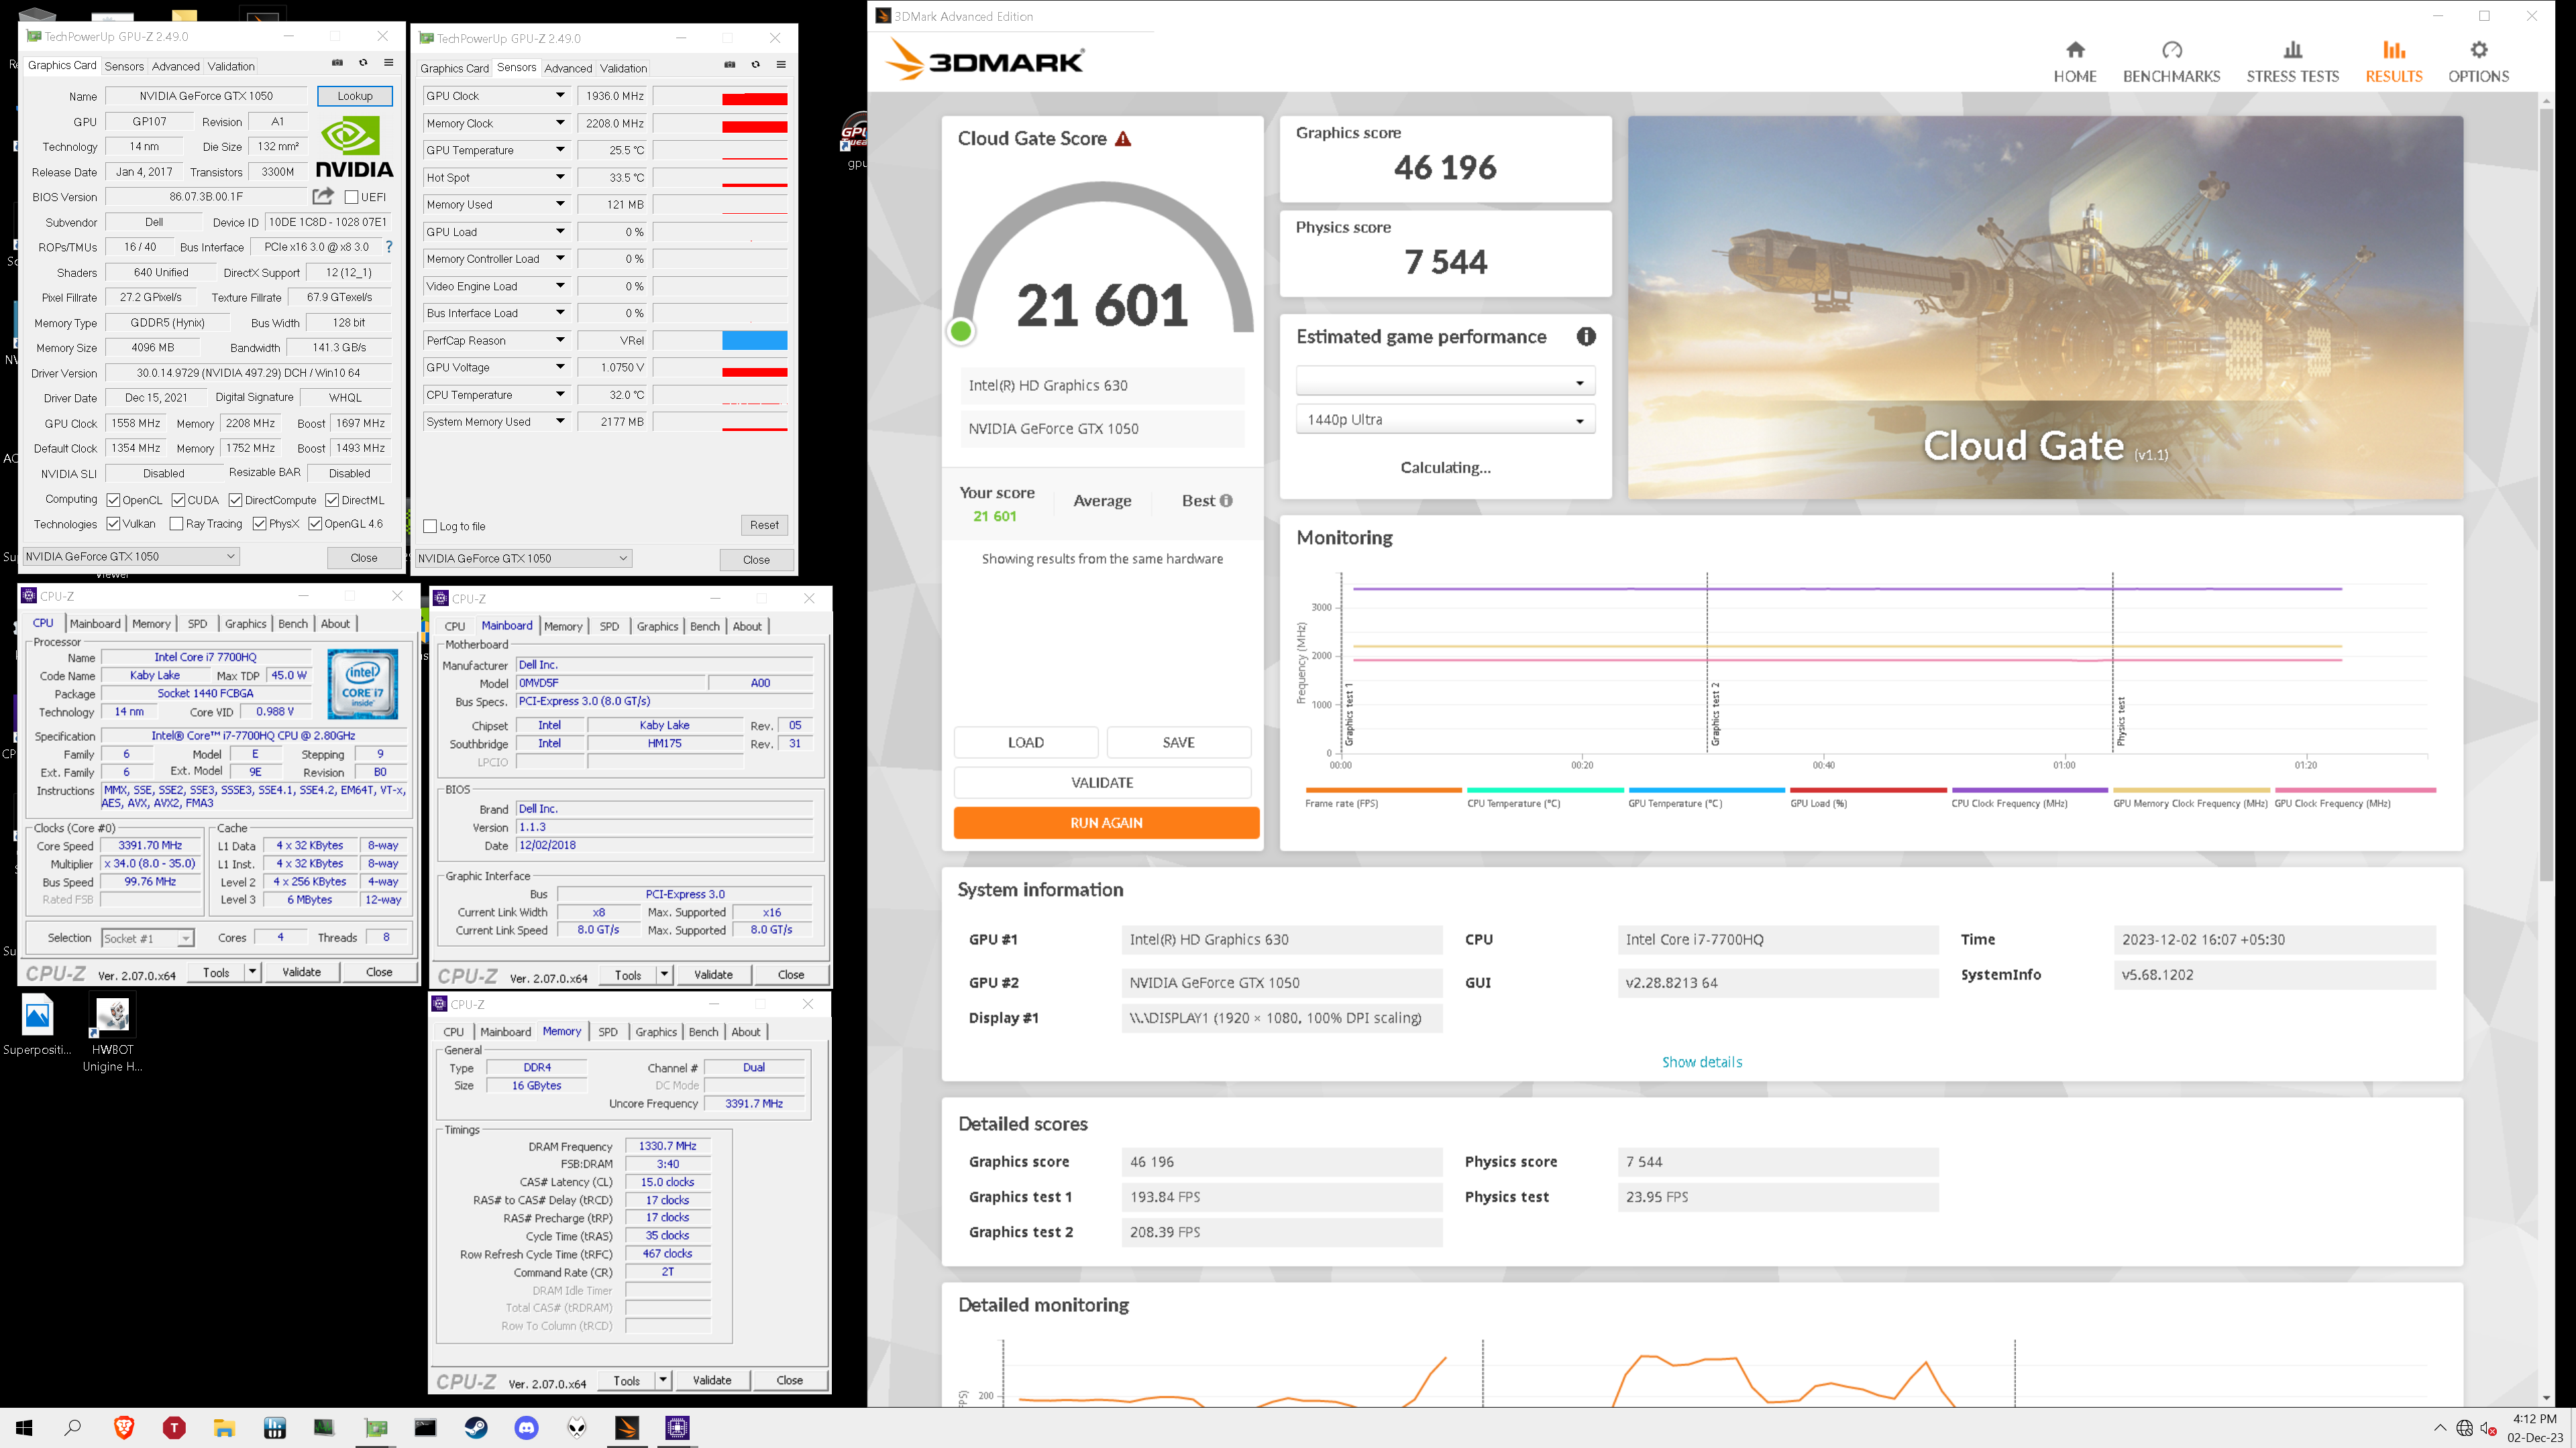The width and height of the screenshot is (2576, 1448).
Task: Go to HOME in 3DMark
Action: [x=2075, y=62]
